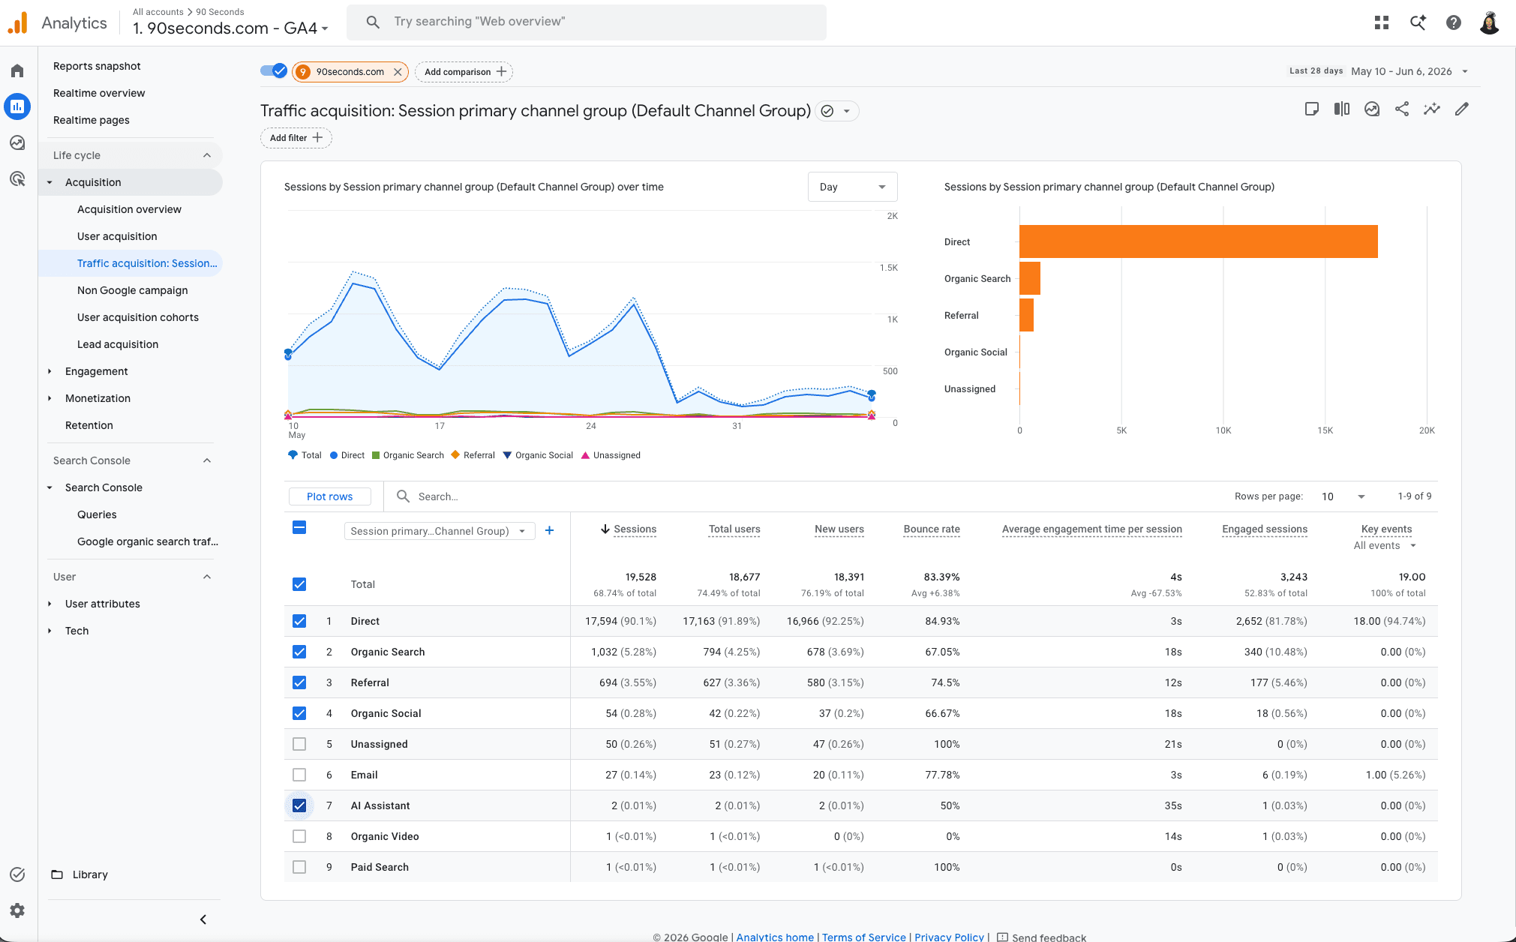This screenshot has height=942, width=1516.
Task: Click the Add filter button
Action: click(296, 138)
